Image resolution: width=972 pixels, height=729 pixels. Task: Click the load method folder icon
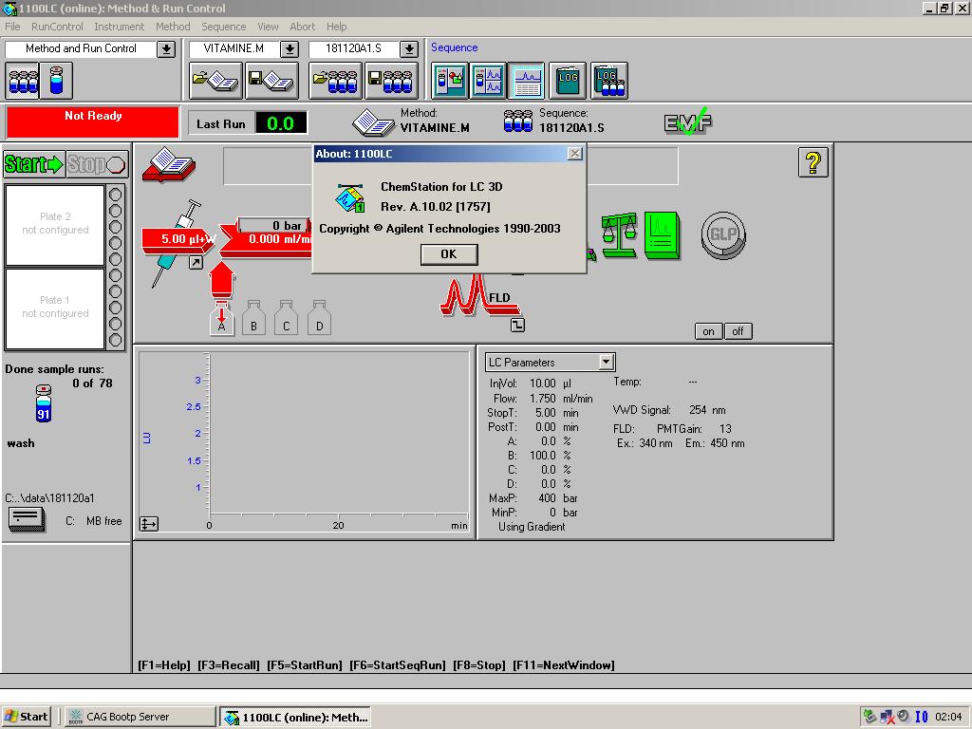(215, 81)
